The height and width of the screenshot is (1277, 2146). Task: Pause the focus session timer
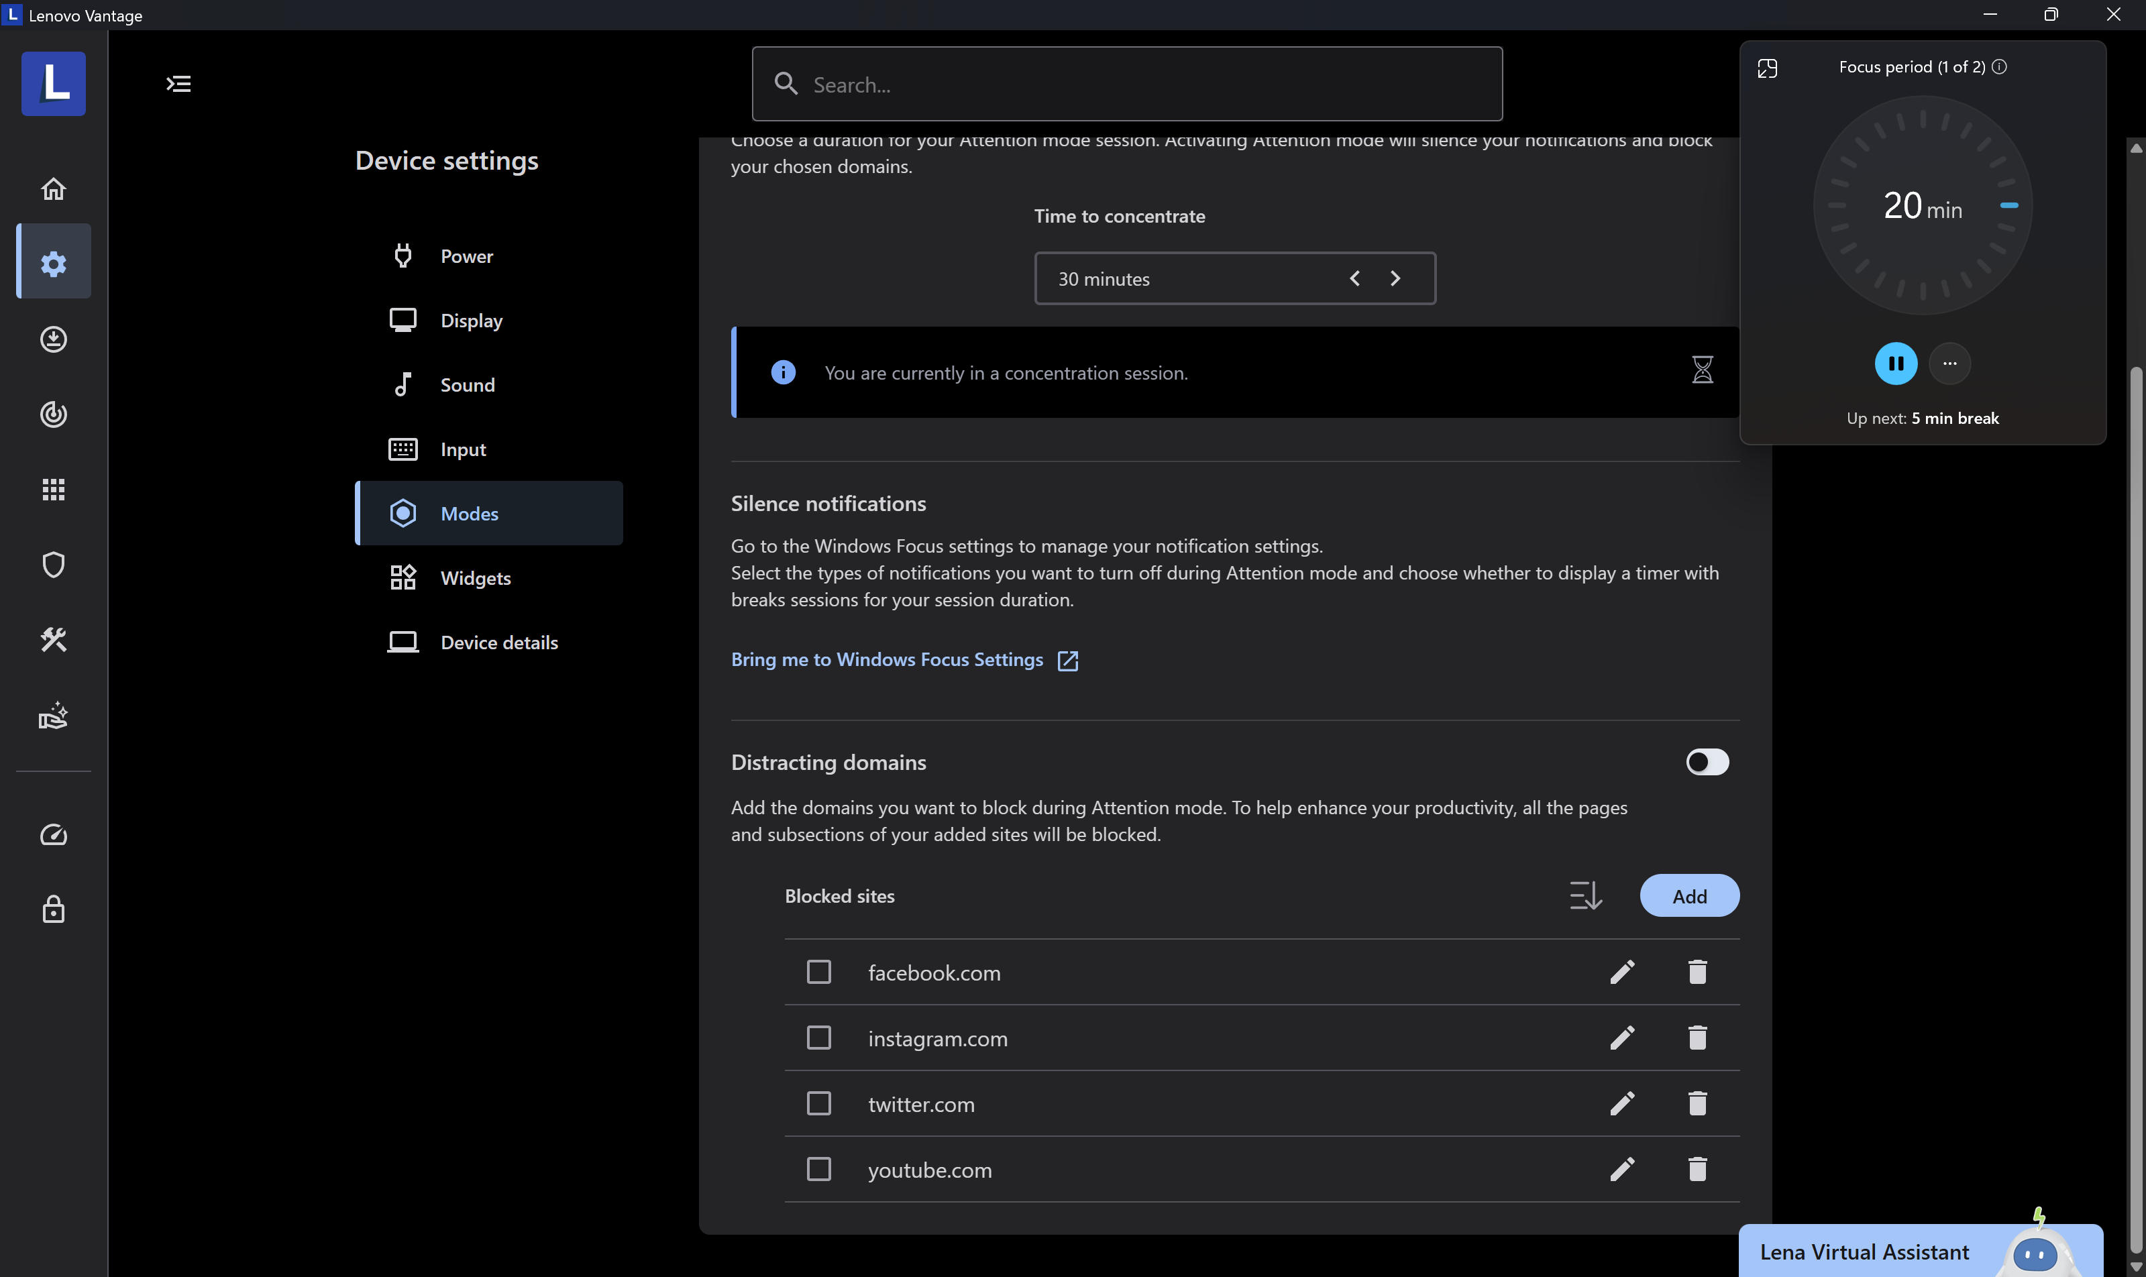(x=1896, y=364)
